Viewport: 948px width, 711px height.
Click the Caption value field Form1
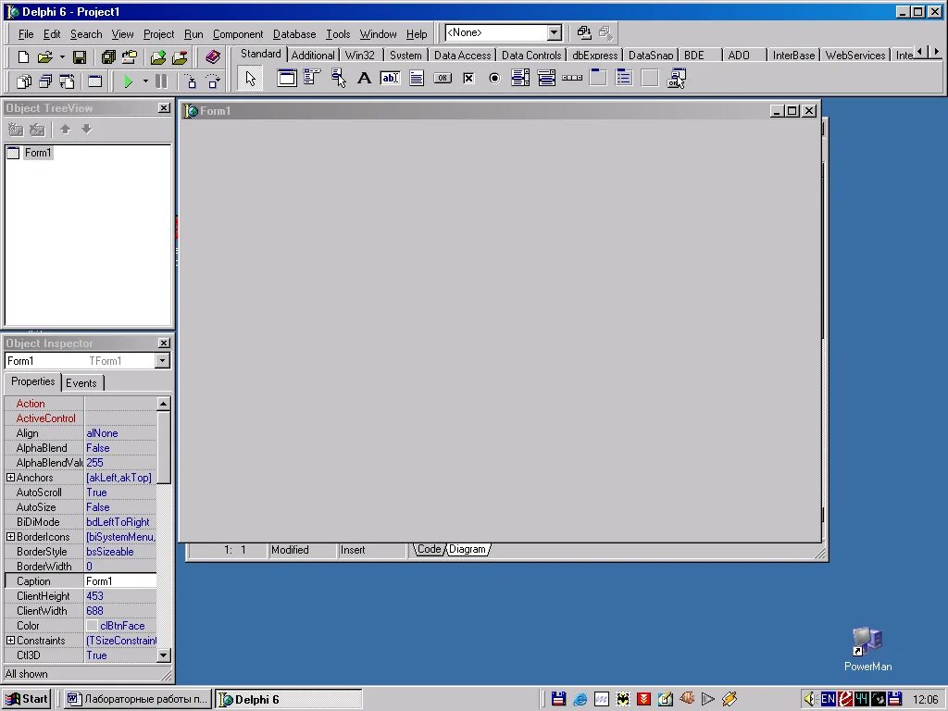[120, 581]
